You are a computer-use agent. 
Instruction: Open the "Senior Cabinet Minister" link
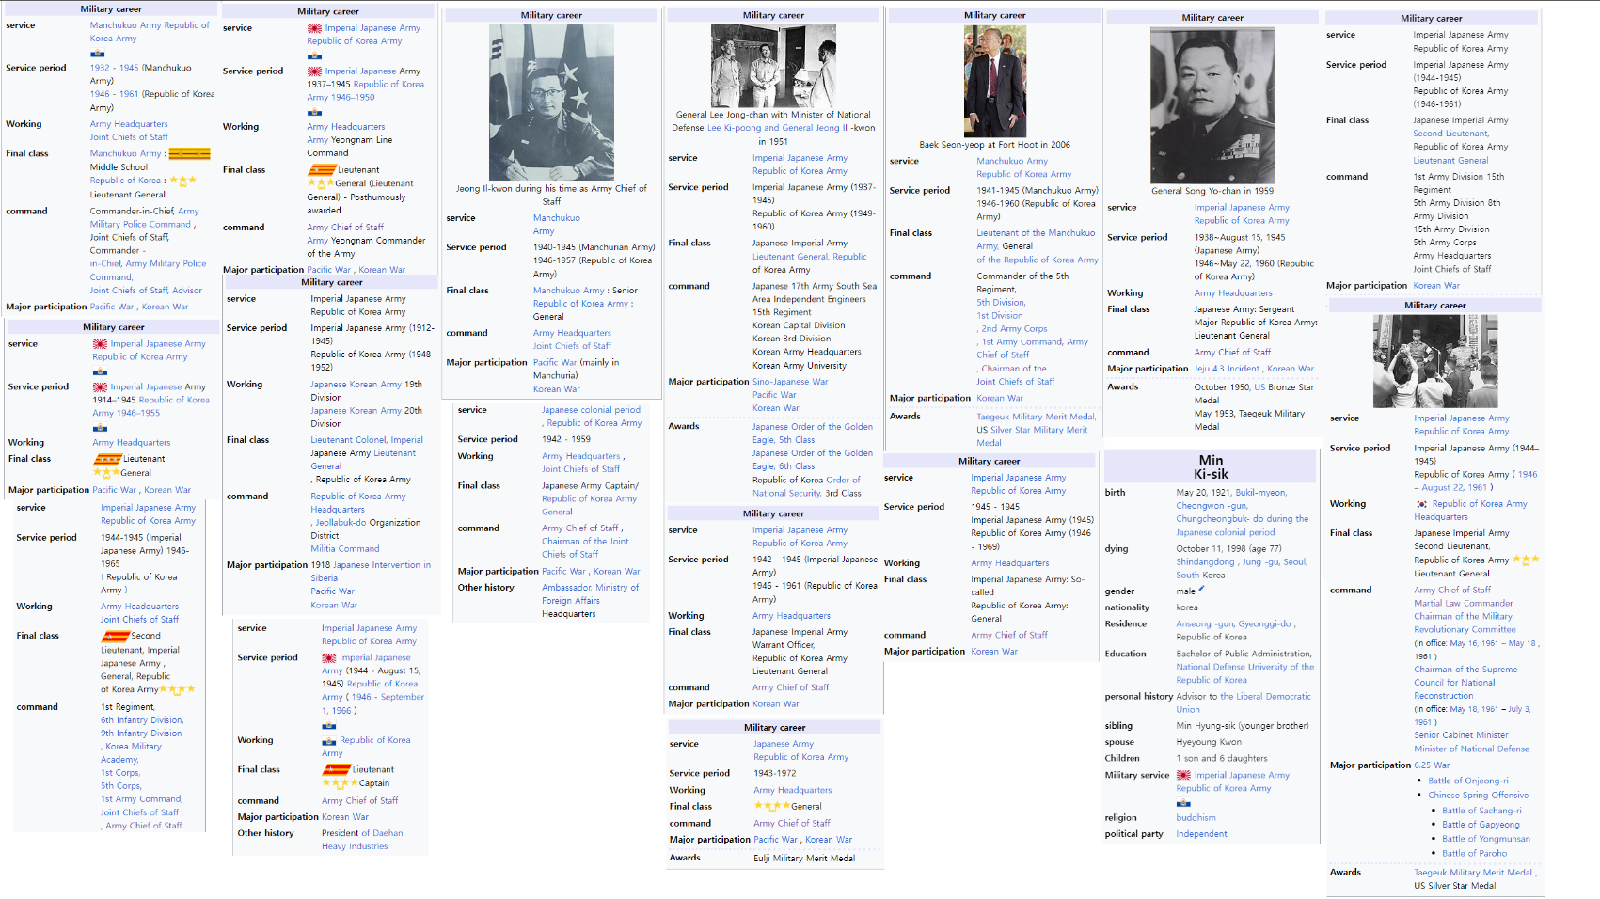point(1462,735)
